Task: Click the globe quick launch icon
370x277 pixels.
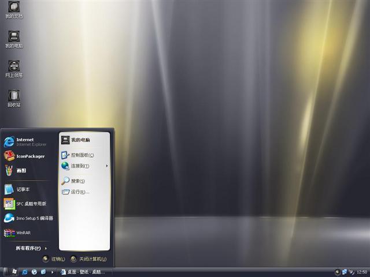Action: click(34, 272)
